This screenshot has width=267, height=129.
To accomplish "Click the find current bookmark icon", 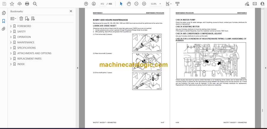I will 33,19.
